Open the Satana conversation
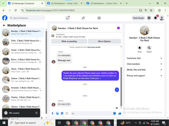 [x=23, y=80]
